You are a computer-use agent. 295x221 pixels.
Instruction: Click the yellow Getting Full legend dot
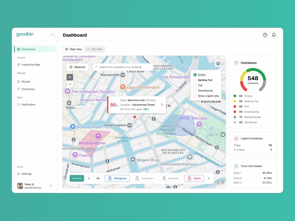(x=235, y=101)
